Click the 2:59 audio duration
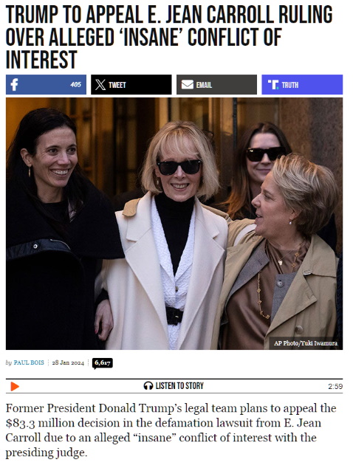 (335, 387)
